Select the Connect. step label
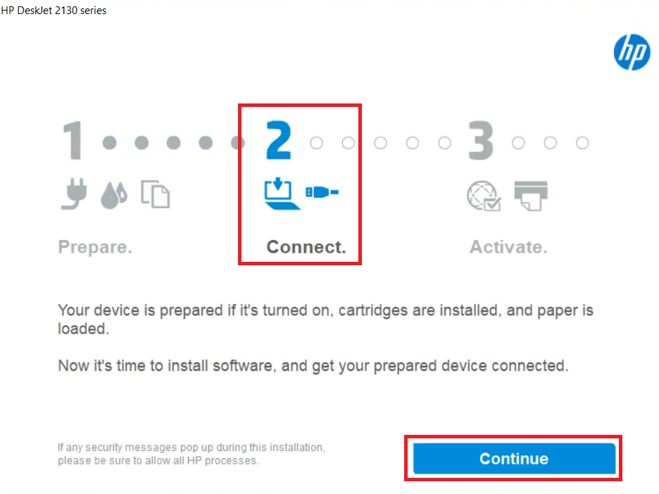659x494 pixels. click(x=306, y=247)
